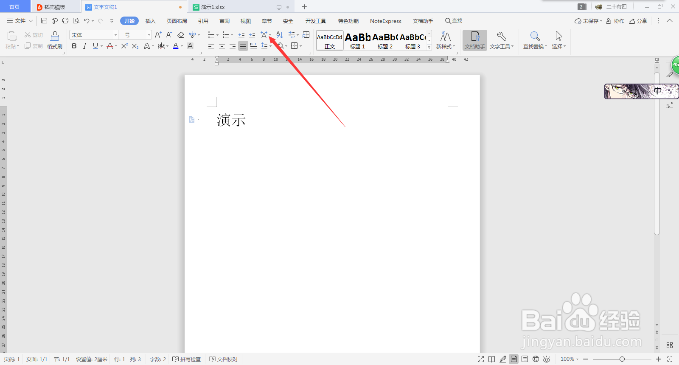Click the Chinese layout (A with arrows) icon
This screenshot has width=679, height=365.
(264, 35)
